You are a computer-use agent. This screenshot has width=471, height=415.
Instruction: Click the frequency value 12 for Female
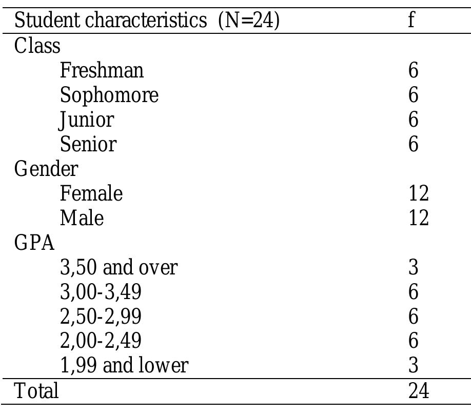coord(418,193)
